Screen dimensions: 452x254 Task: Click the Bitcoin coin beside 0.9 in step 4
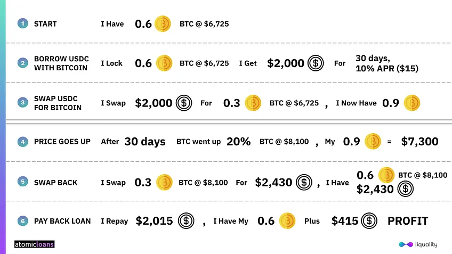point(373,142)
